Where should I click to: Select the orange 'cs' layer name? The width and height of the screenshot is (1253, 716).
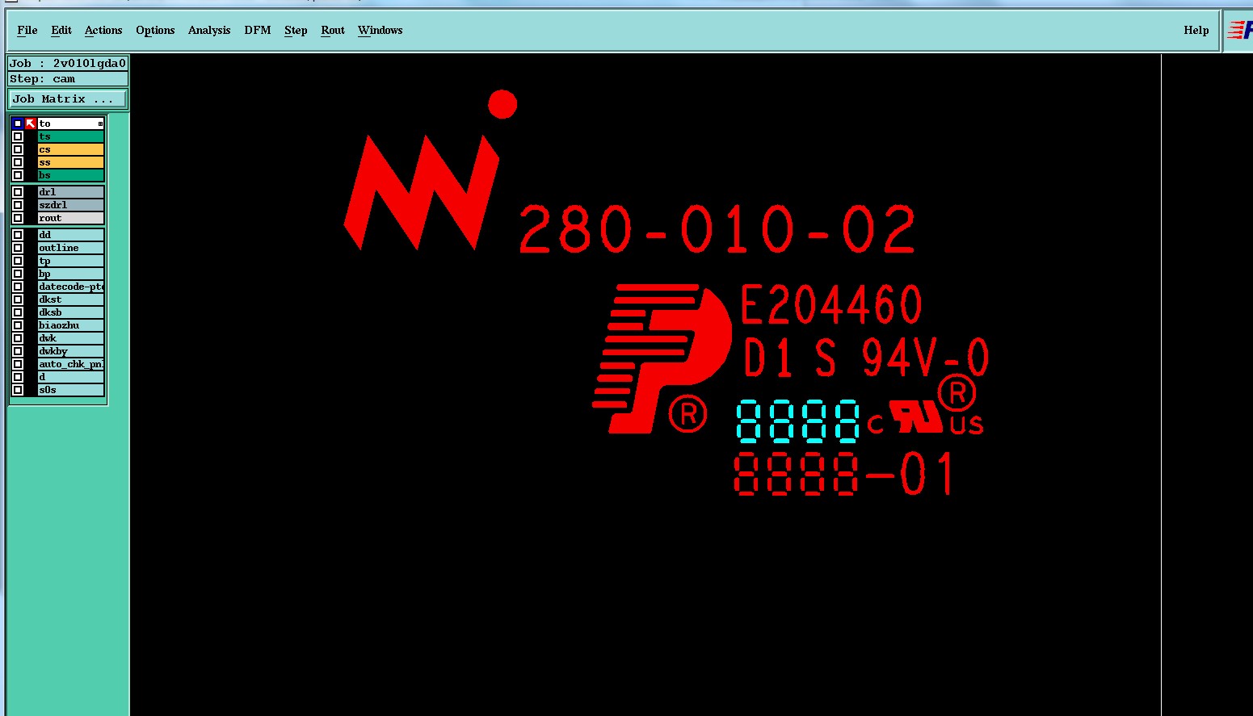[71, 149]
